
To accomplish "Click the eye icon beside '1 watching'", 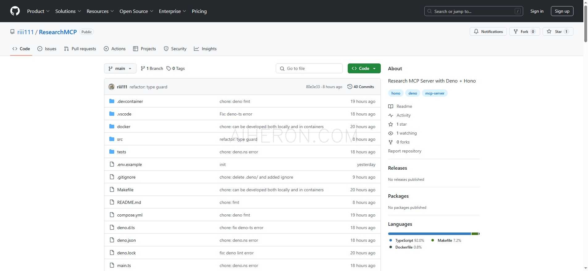I will click(x=391, y=133).
